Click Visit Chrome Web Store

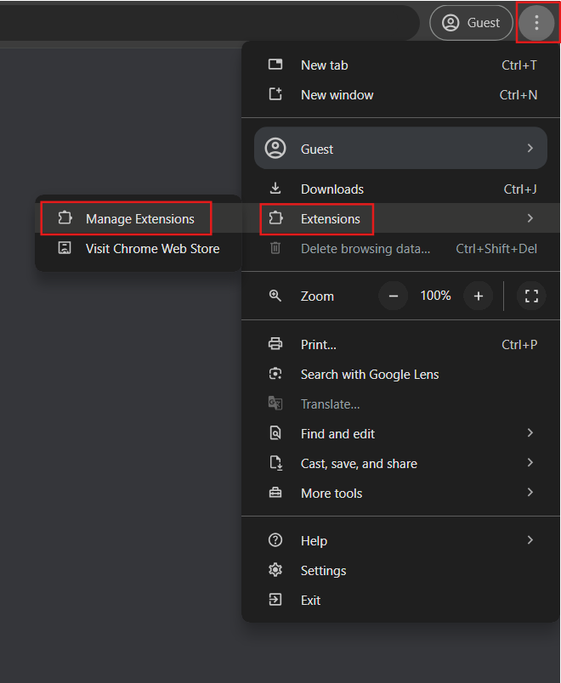pos(152,249)
